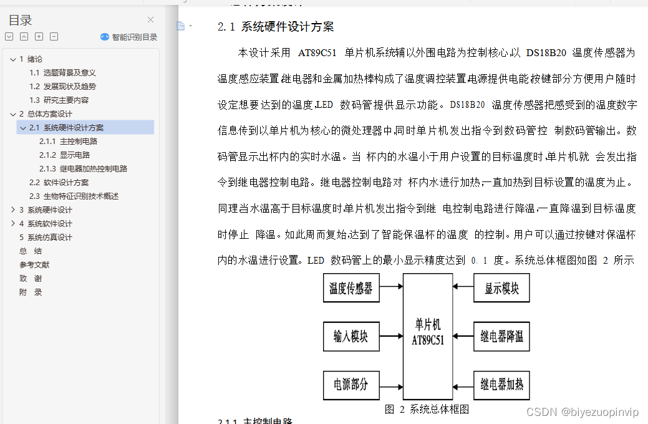This screenshot has width=648, height=424.
Task: Select '1 绪论' heading in the outline
Action: (31, 59)
